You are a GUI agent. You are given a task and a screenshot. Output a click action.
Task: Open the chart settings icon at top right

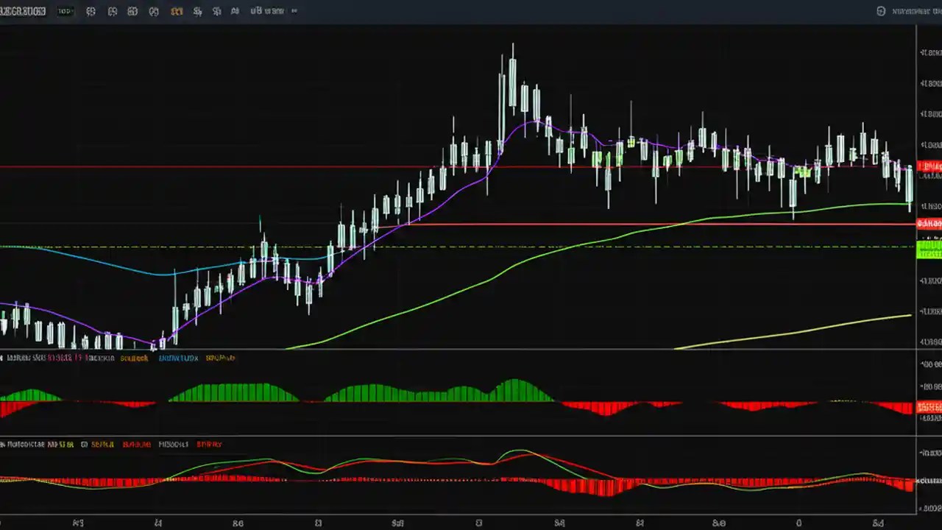coord(881,11)
